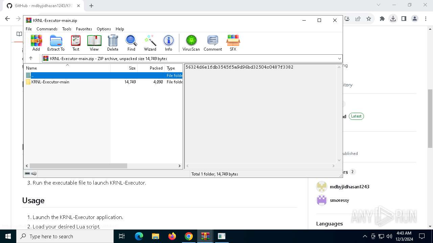Click the Windows Start button
433x243 pixels.
click(x=8, y=236)
